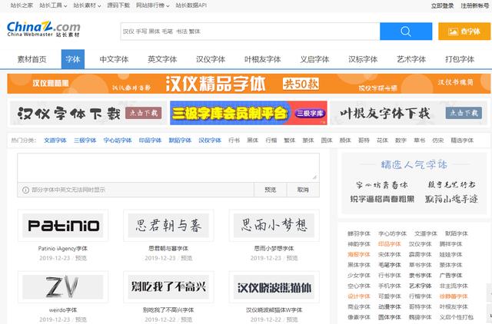Click the 汉仪字体下载 banner ad
492x324 pixels.
[87, 113]
